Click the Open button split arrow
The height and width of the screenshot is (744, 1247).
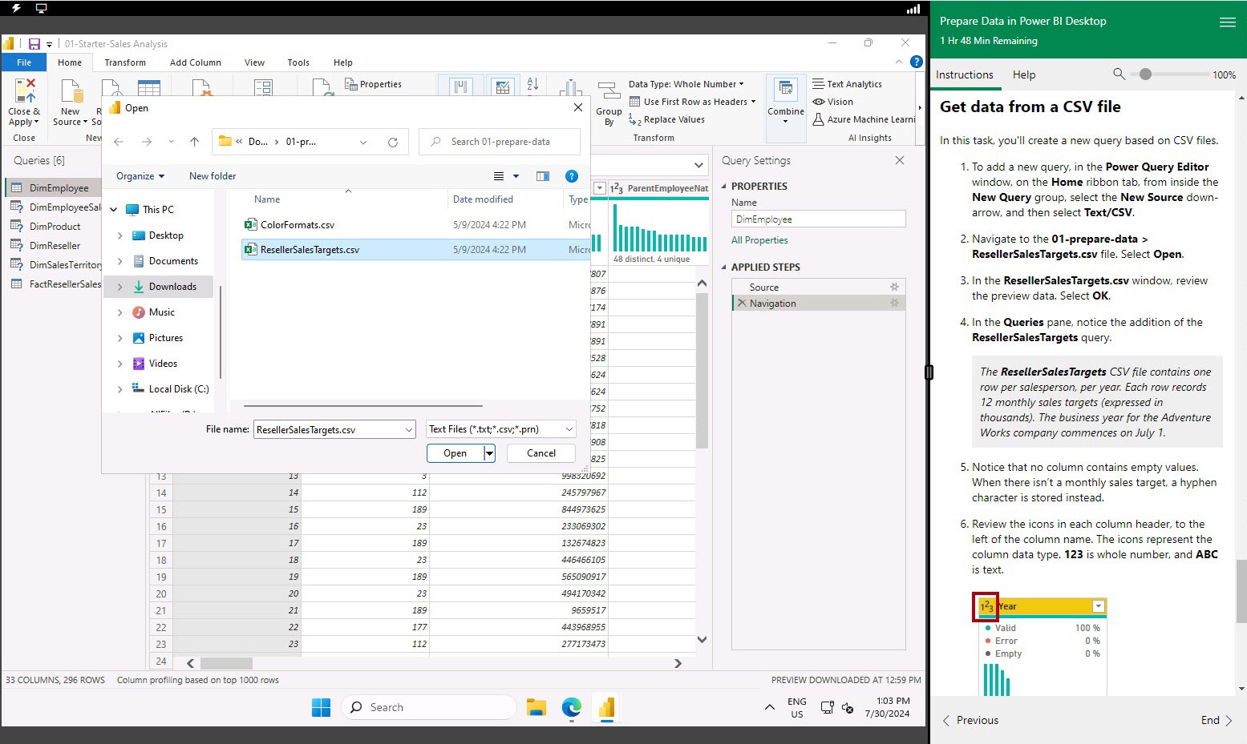coord(489,453)
